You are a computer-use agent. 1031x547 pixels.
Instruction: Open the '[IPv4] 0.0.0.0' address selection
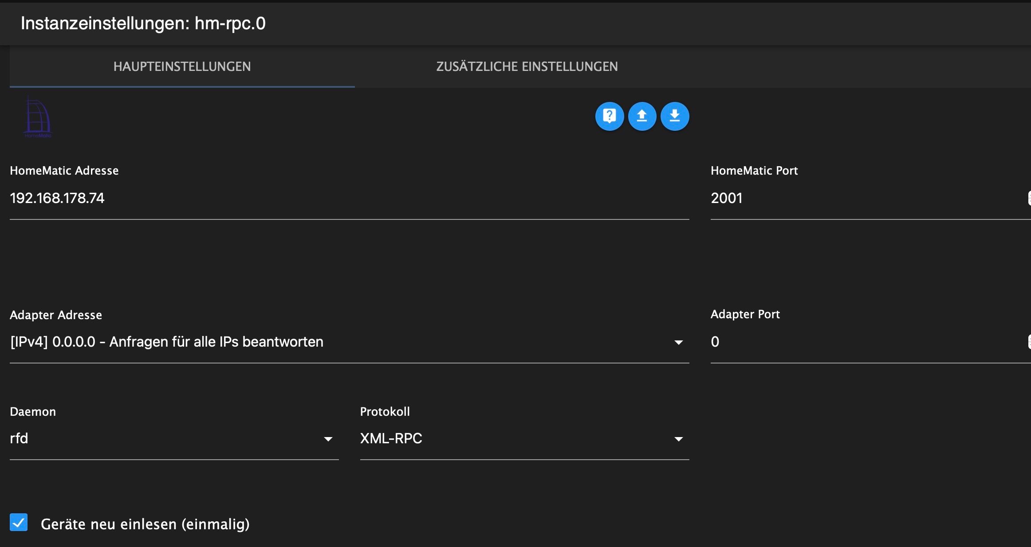[167, 342]
